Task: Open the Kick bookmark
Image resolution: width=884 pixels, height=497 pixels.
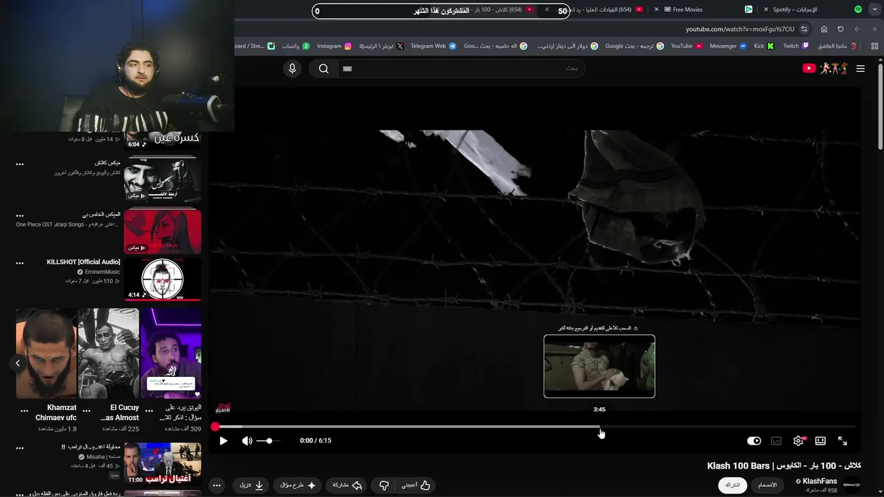Action: [764, 46]
